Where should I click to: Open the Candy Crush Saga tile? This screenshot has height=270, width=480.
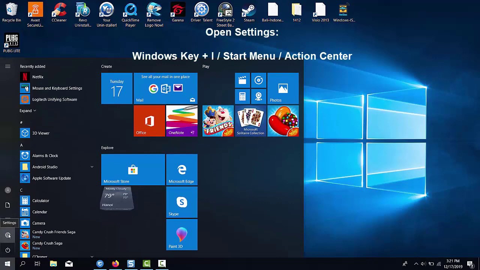283,121
